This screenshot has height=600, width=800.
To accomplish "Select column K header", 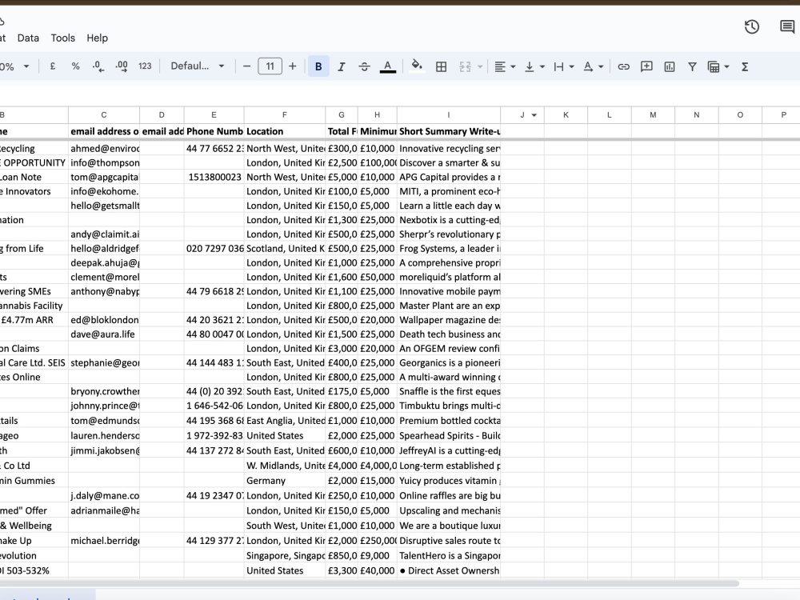I will [566, 115].
